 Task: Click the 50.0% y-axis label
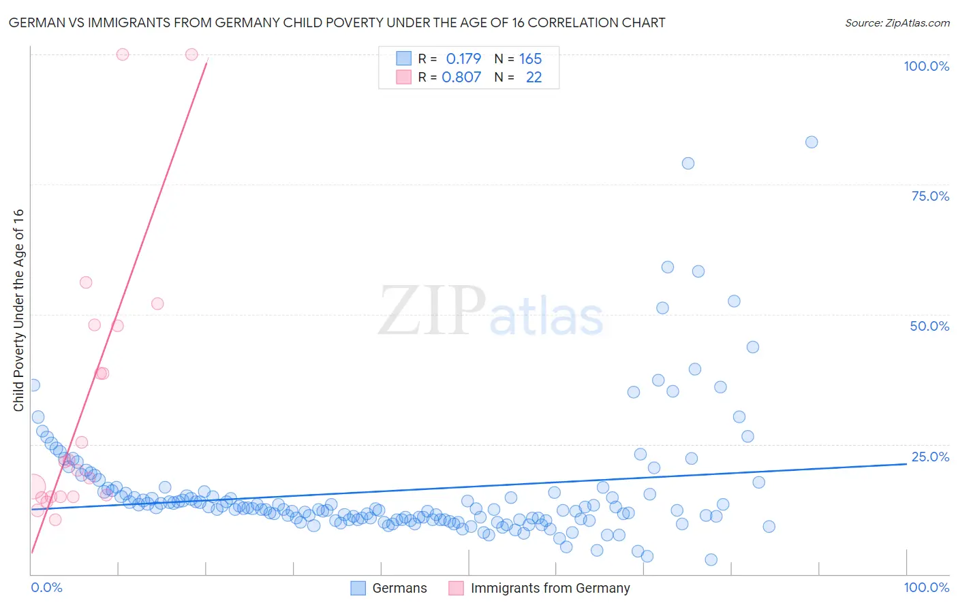929,326
